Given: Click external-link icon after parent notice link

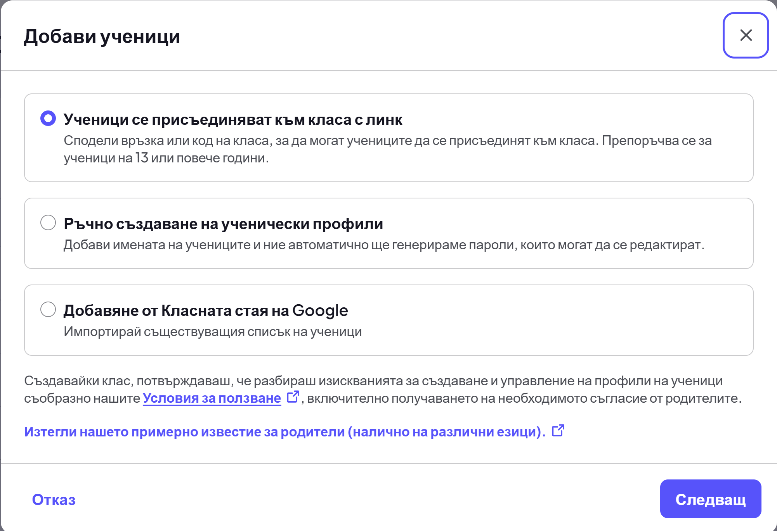Looking at the screenshot, I should click(558, 431).
